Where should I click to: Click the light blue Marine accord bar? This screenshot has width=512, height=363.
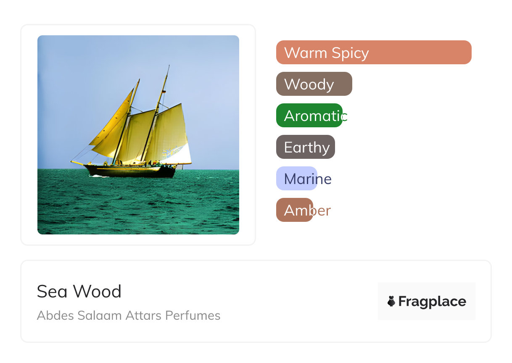[296, 179]
